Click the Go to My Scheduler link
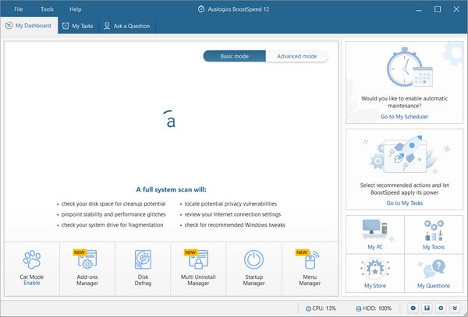468x317 pixels. click(x=404, y=116)
